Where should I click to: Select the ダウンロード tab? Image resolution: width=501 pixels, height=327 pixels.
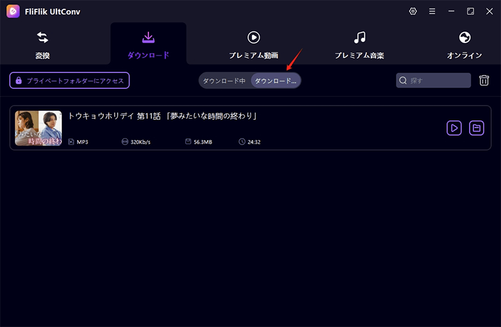148,44
